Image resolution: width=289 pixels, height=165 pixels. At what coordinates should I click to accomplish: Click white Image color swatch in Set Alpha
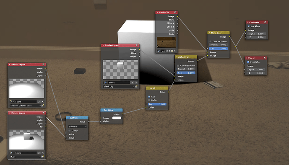point(117,118)
